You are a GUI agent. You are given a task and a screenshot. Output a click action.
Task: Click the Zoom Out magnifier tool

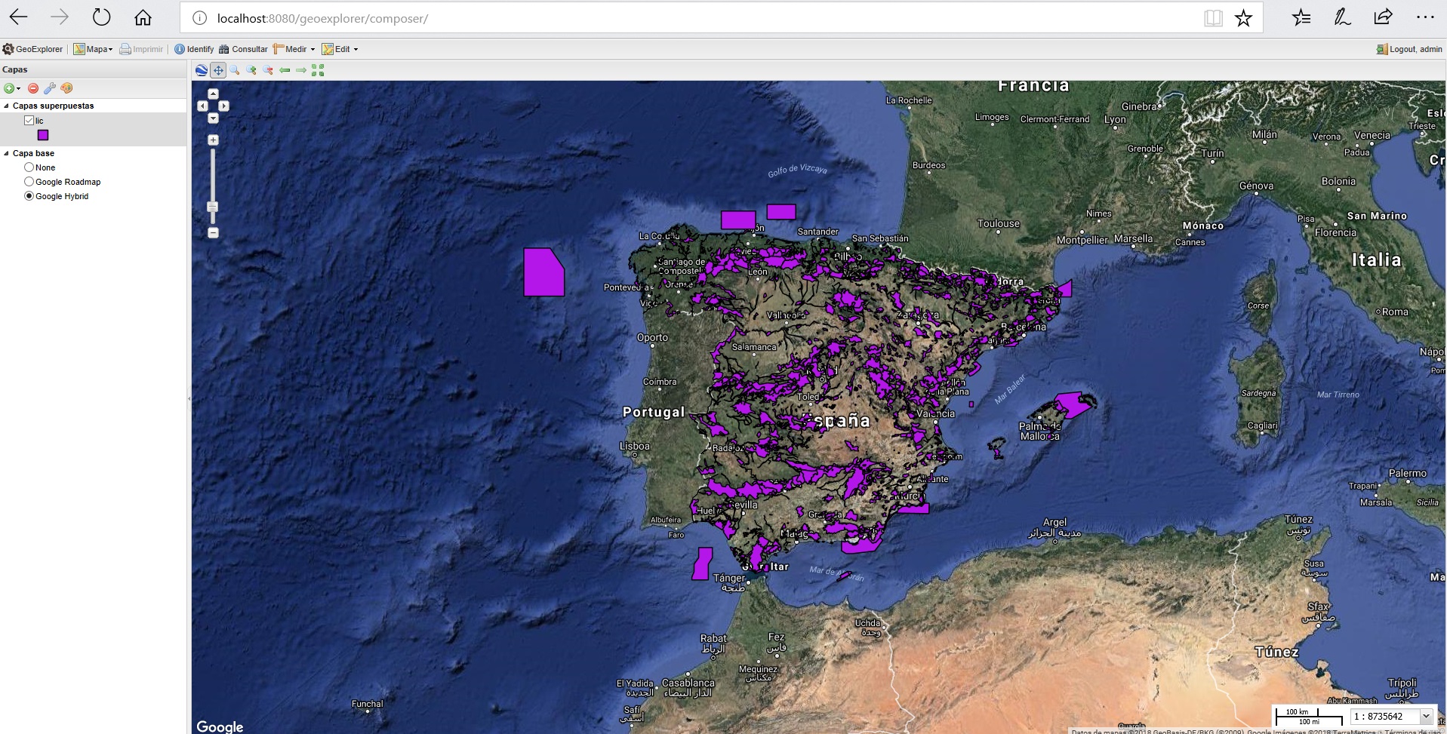[268, 70]
